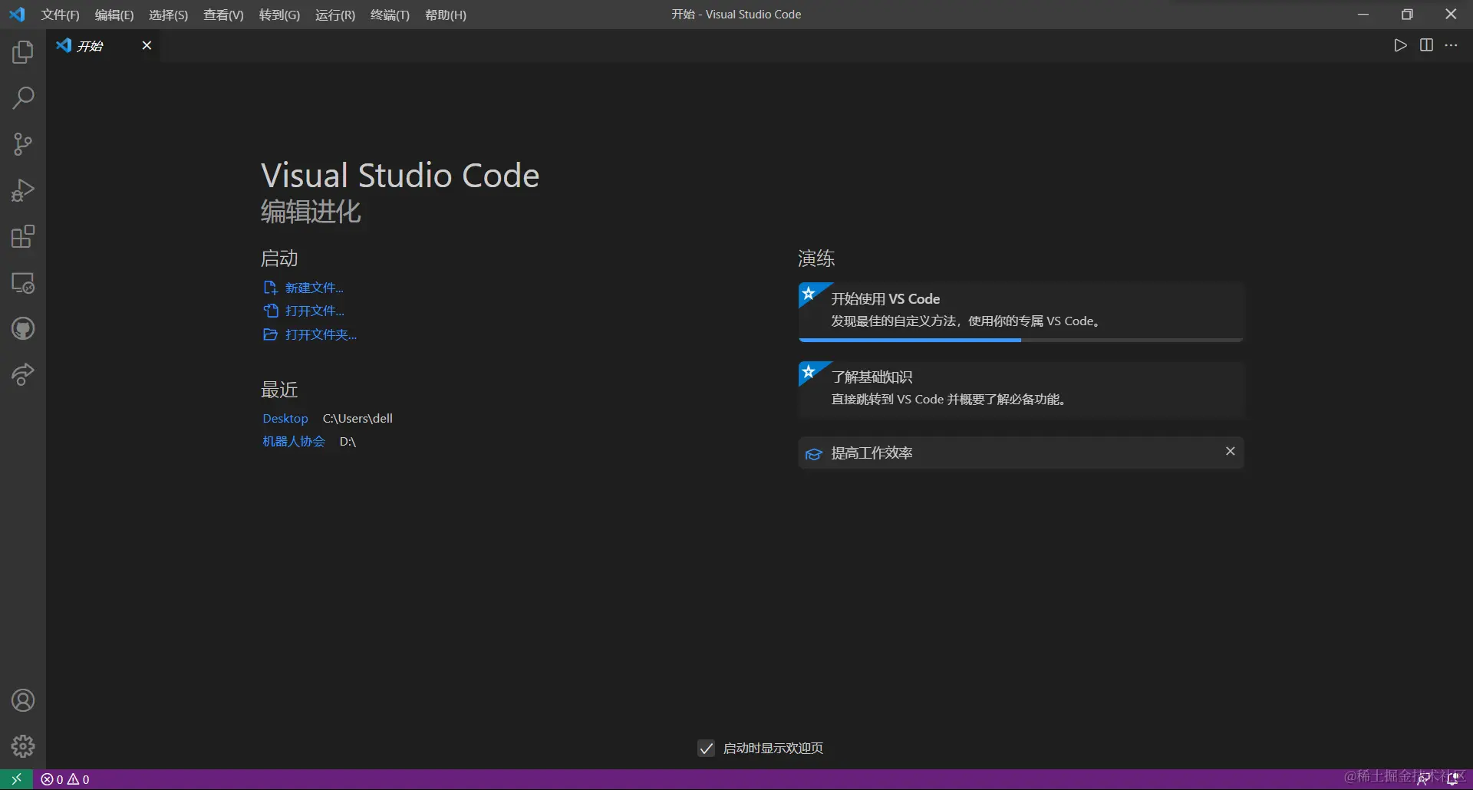
Task: Open the Run and Debug view
Action: point(23,190)
